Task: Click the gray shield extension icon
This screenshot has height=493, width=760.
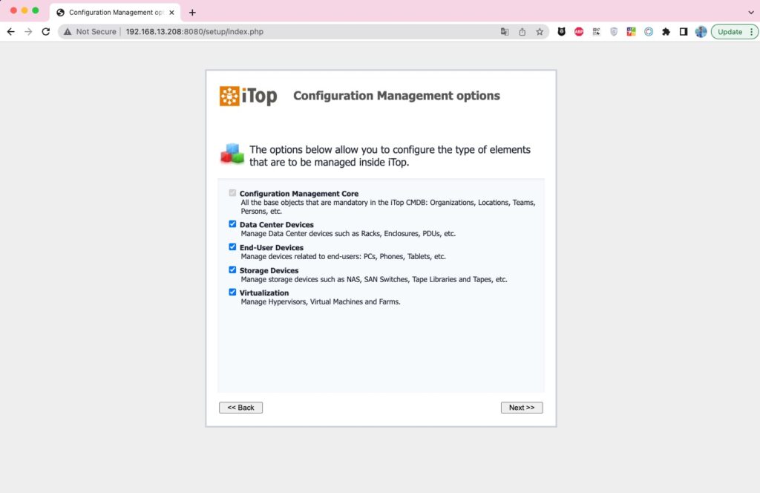Action: coord(614,32)
